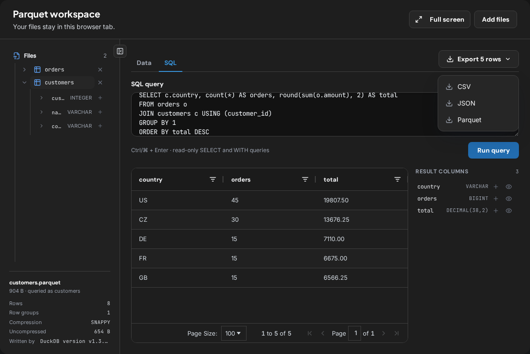Collapse the customers file tree node

point(24,83)
